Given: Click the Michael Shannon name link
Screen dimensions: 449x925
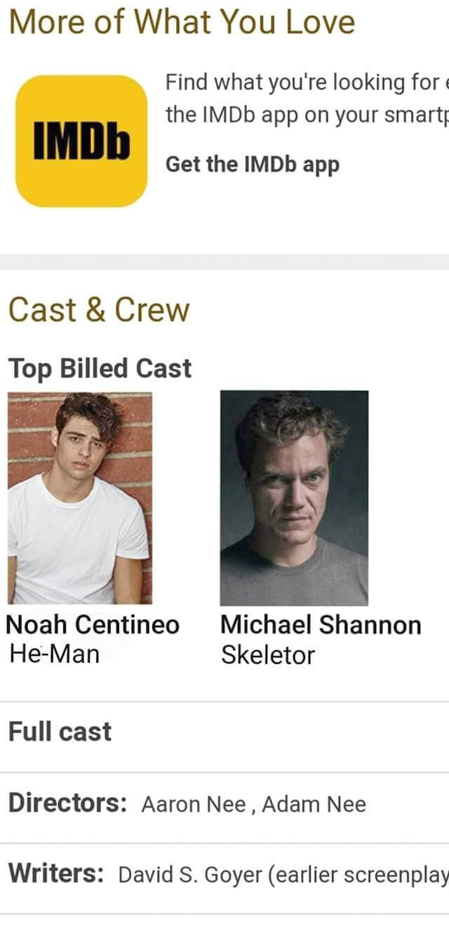Looking at the screenshot, I should click(321, 625).
